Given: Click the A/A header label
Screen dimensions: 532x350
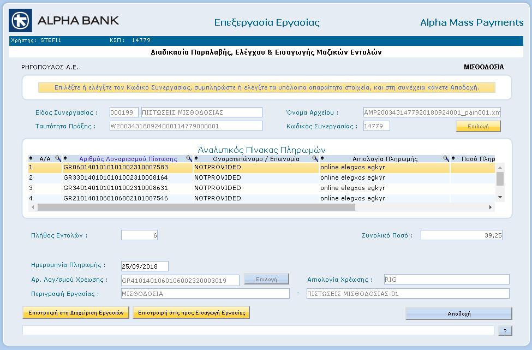Looking at the screenshot, I should coord(45,158).
